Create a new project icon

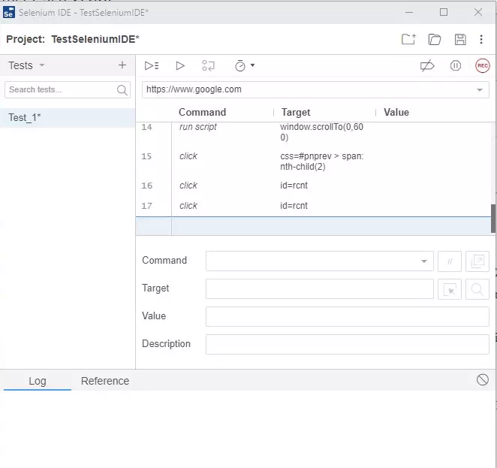click(x=408, y=39)
